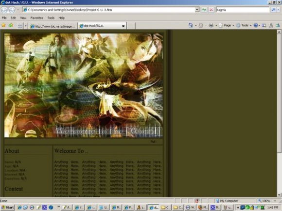Expand the zoom level dropdown arrow
Image resolution: width=282 pixels, height=211 pixels.
[x=275, y=201]
